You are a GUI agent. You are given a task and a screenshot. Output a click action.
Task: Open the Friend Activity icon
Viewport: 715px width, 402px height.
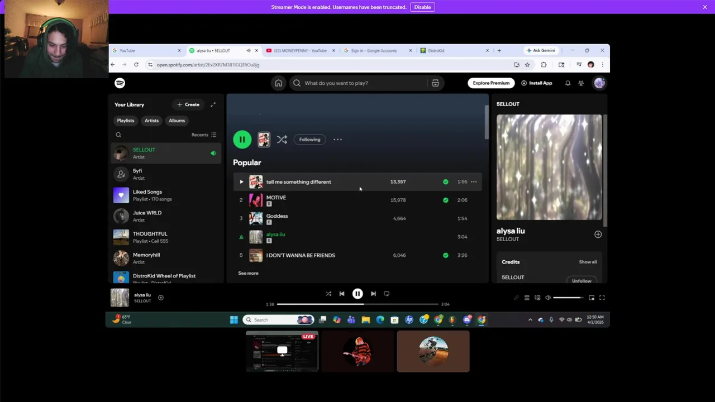tap(581, 83)
